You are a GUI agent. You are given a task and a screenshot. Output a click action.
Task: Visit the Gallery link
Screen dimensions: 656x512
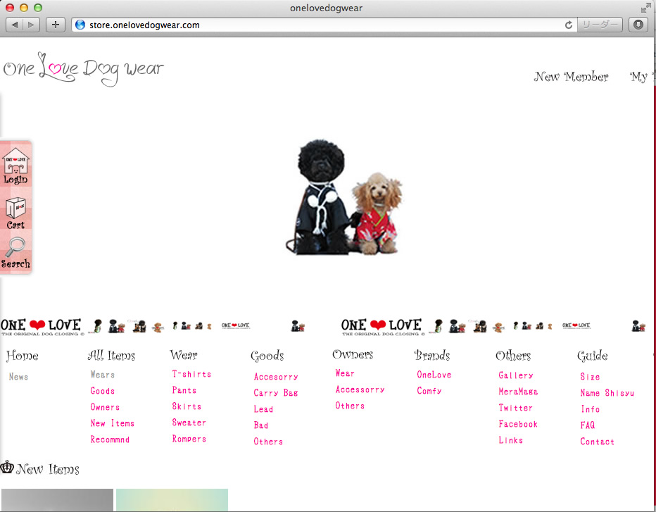click(516, 375)
